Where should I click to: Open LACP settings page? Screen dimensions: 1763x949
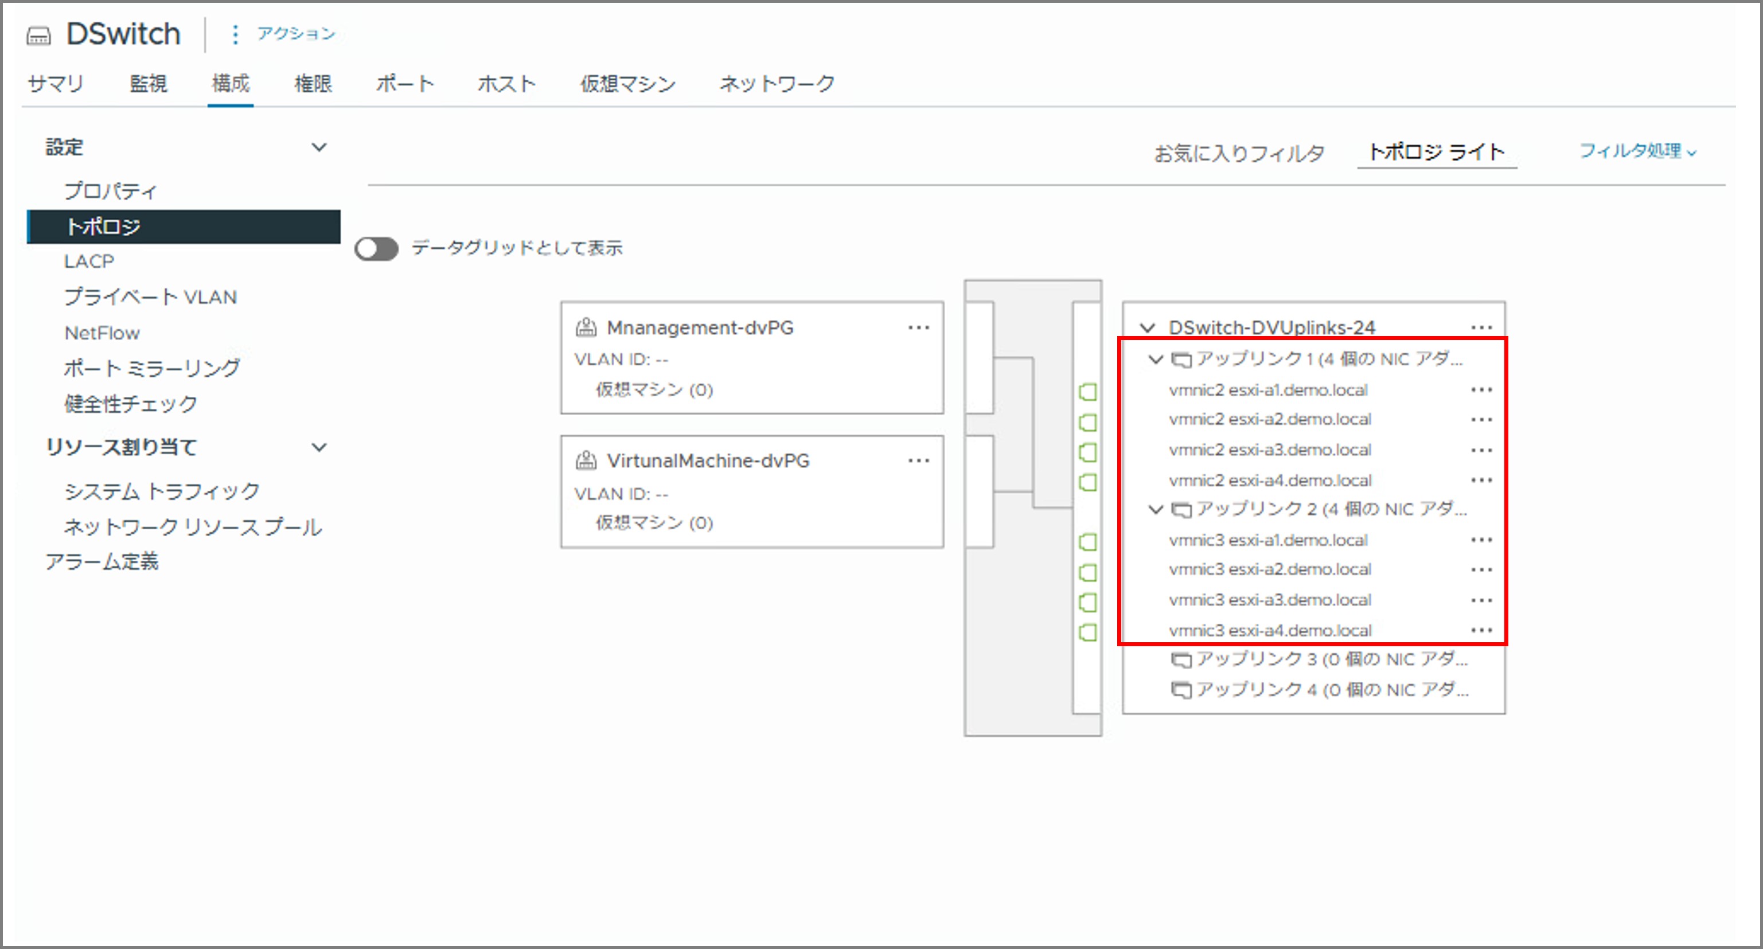89,261
